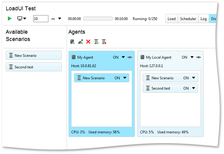This screenshot has width=224, height=154.
Task: Click scenario icon of New Scenario in My Local Agent
Action: click(148, 78)
